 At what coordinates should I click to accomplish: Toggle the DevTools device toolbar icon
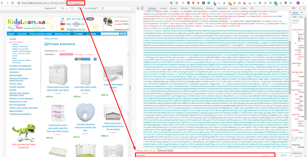click(x=143, y=8)
